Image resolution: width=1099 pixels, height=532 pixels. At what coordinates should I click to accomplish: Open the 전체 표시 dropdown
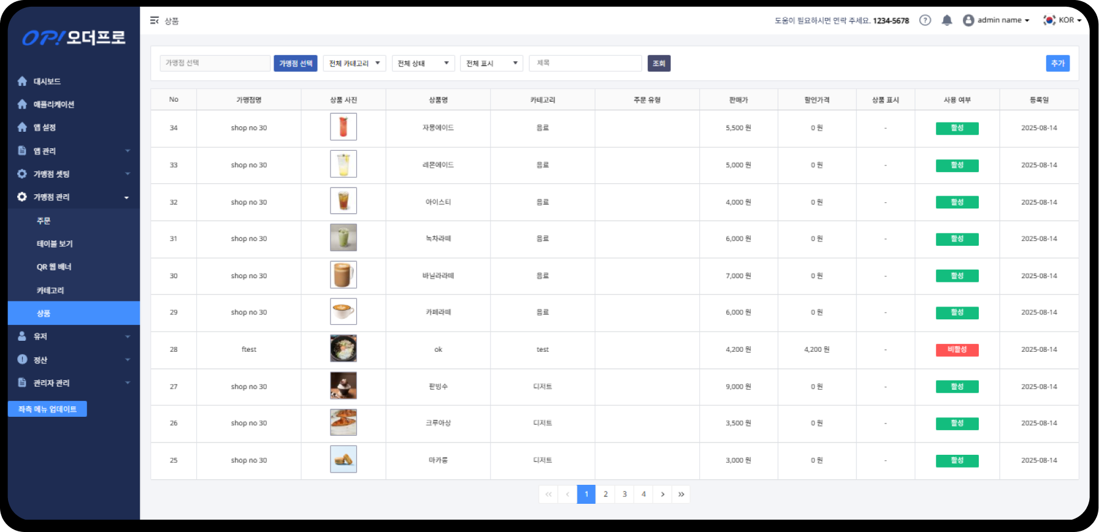(x=491, y=63)
